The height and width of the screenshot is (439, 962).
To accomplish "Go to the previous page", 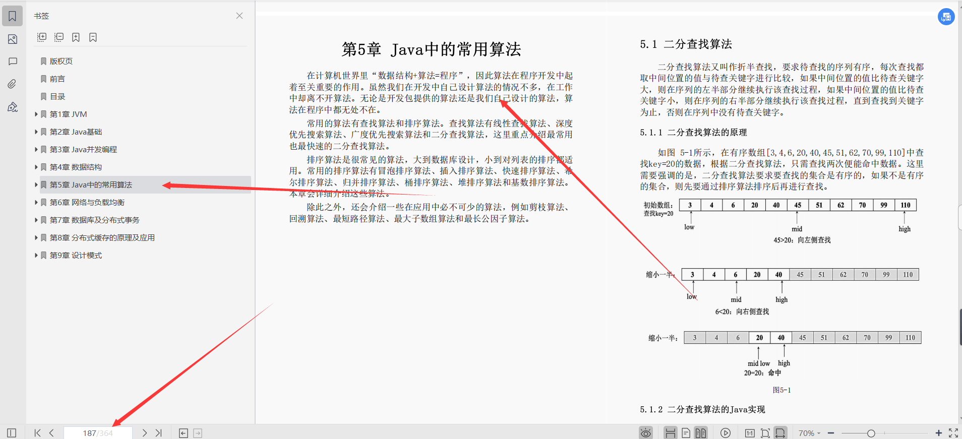I will [51, 433].
